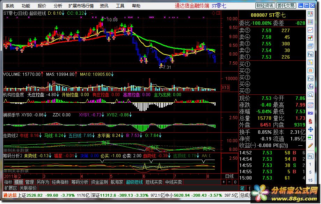The width and height of the screenshot is (321, 204).
Task: Click the quote table grid icon
Action: click(x=311, y=22)
